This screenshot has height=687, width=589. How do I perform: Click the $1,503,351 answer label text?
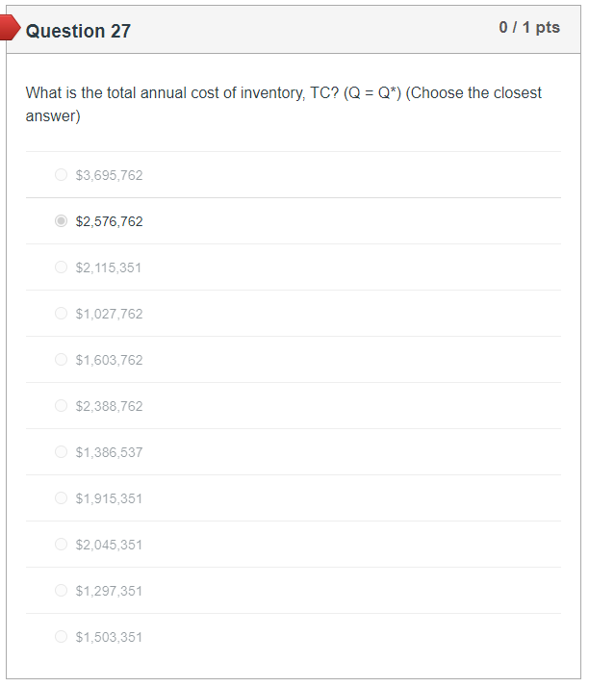pyautogui.click(x=109, y=637)
